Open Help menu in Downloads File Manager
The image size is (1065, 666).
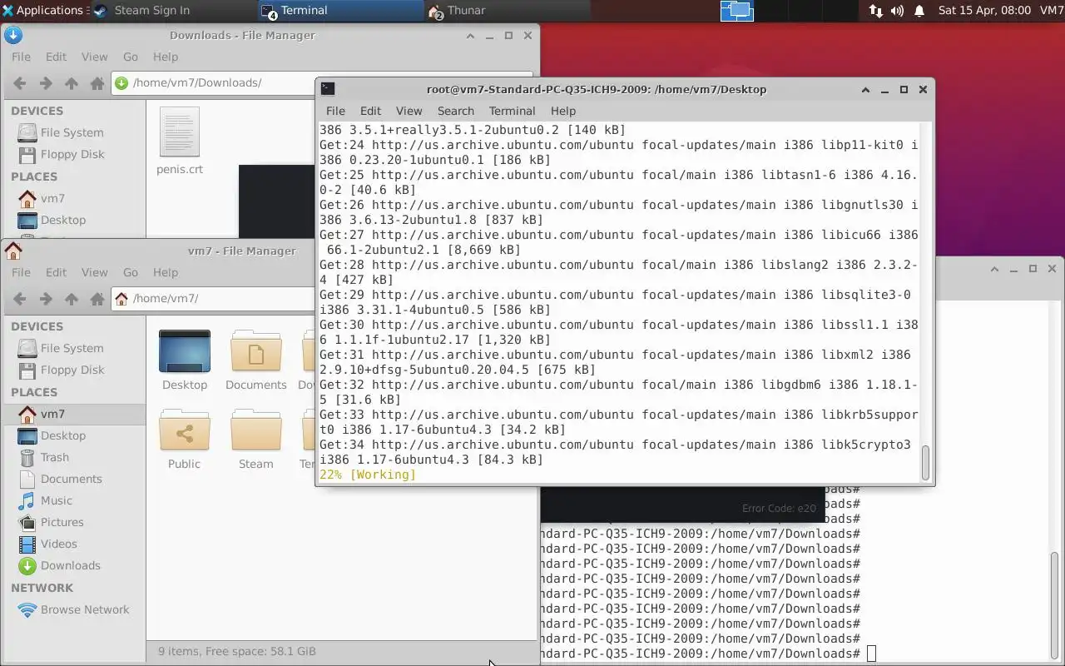166,57
